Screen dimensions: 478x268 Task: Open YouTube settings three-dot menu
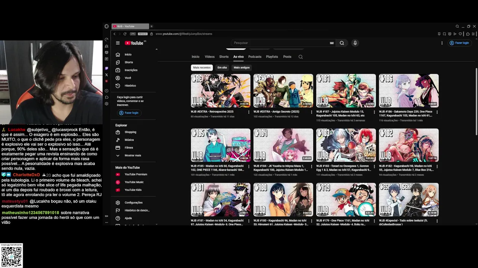pyautogui.click(x=442, y=43)
